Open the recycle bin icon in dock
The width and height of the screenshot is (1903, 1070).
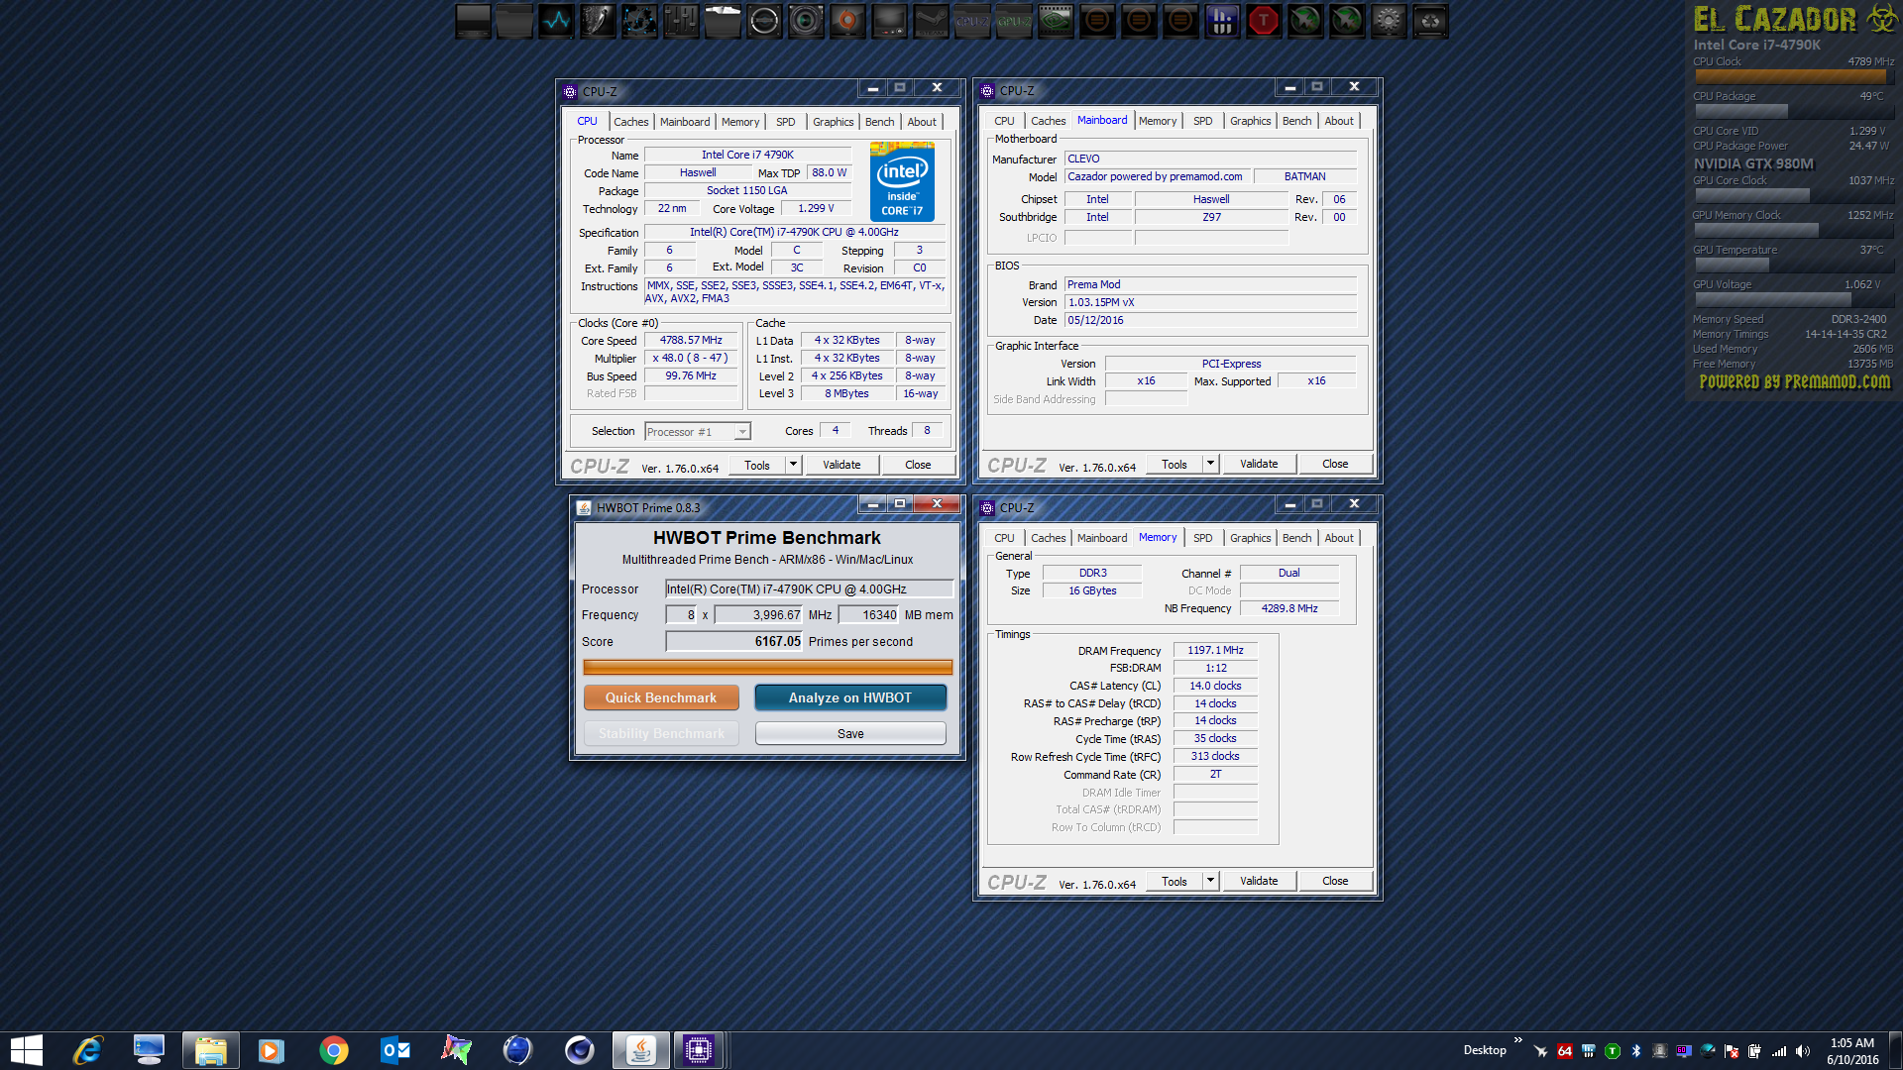[1430, 21]
